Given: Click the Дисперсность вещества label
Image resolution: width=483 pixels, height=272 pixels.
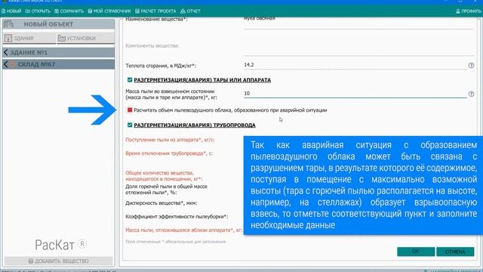Looking at the screenshot, I should coord(161,203).
